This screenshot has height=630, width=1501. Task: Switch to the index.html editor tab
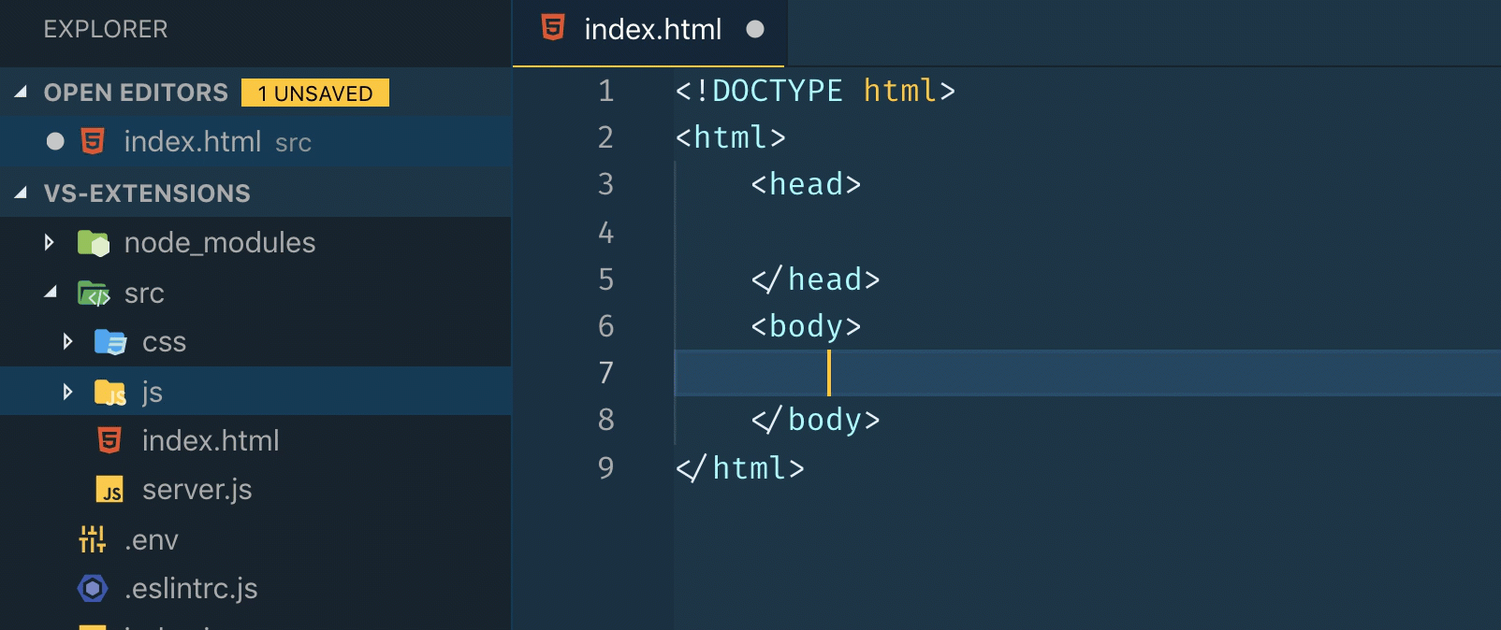point(652,30)
